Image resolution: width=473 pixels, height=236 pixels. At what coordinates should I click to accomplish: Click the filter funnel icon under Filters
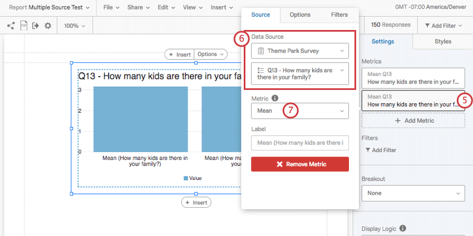[x=368, y=150]
